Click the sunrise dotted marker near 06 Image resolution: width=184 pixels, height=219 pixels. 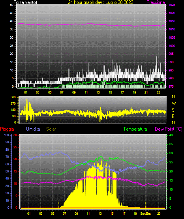(x=59, y=205)
